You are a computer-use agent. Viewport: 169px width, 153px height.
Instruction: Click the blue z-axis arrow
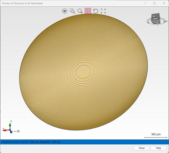click(11, 132)
